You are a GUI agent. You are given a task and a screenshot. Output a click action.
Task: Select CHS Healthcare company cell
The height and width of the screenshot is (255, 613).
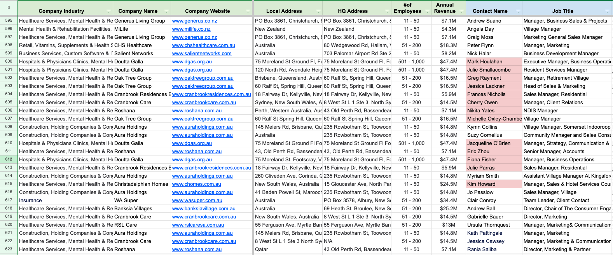tap(142, 45)
